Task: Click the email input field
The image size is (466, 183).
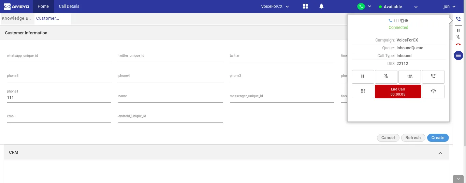Action: pos(59,117)
